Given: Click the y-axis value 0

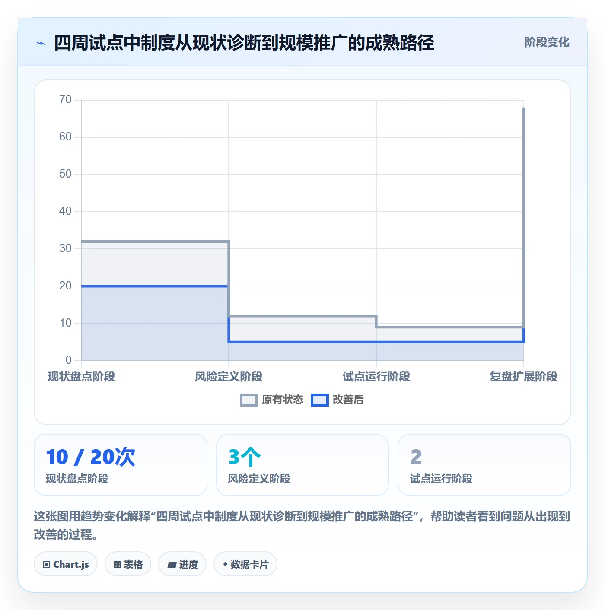Looking at the screenshot, I should [x=68, y=360].
